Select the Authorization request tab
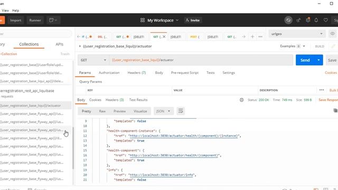 [x=109, y=73]
